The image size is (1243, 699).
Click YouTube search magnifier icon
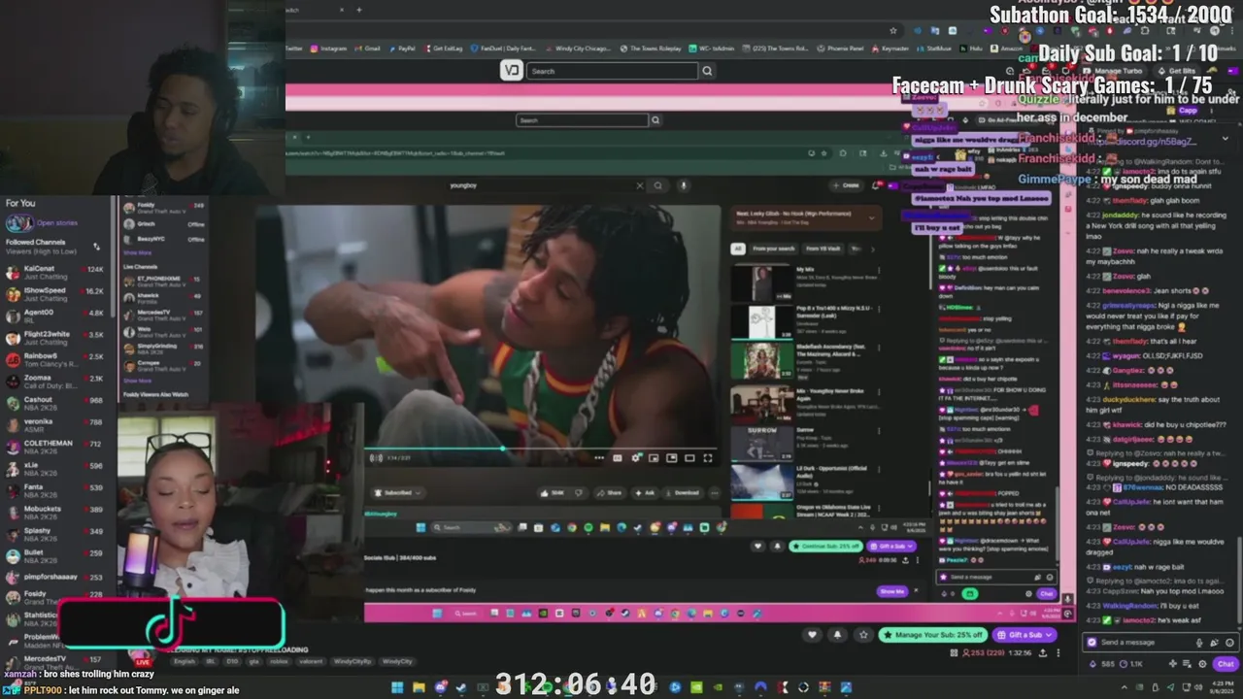(x=658, y=185)
